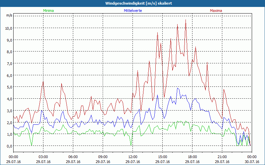Screen dimensions: 265x165
Task: Click the 30.07.16 date label
Action: tap(252, 162)
